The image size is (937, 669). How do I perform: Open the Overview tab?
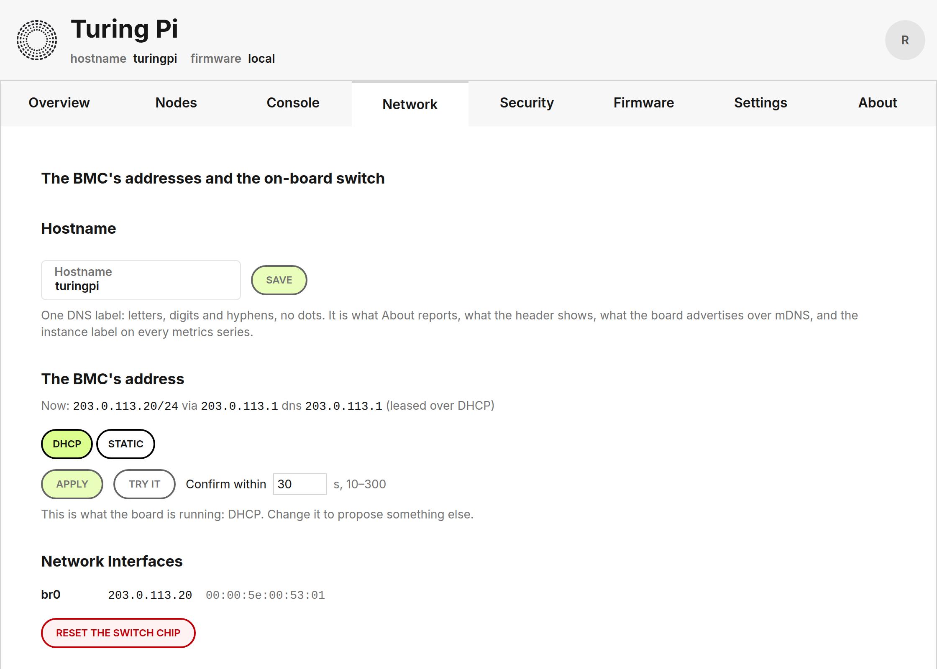59,103
